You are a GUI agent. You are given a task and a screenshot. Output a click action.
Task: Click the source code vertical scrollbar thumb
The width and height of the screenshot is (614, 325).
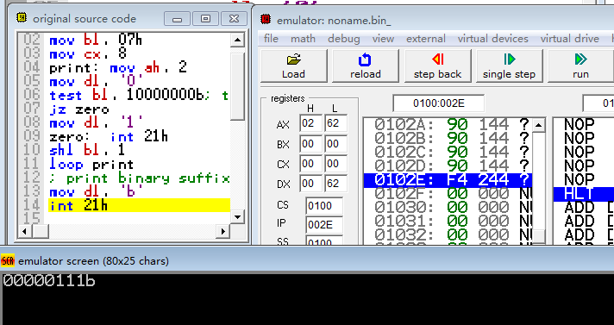tap(237, 86)
